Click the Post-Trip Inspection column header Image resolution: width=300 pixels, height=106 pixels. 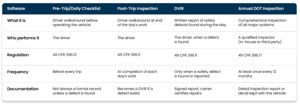(x=138, y=9)
